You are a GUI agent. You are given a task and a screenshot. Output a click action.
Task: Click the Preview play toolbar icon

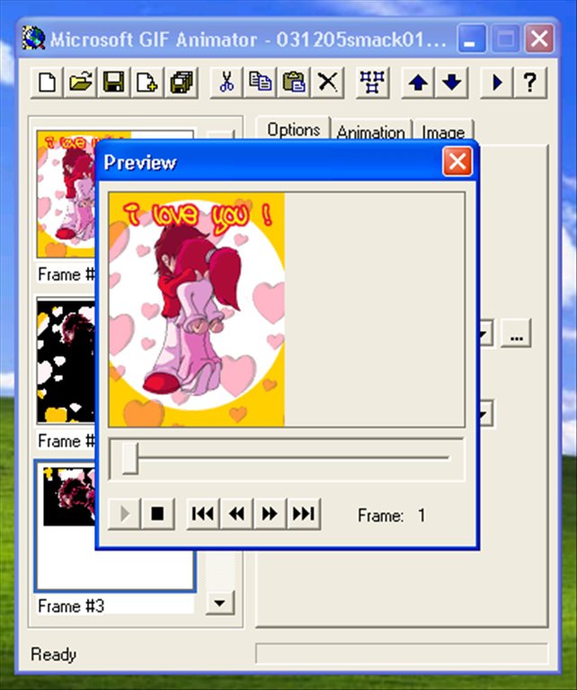pos(496,82)
